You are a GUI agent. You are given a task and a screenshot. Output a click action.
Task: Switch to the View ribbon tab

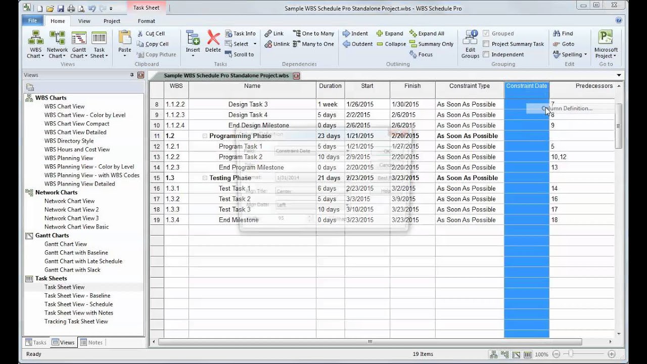coord(84,21)
